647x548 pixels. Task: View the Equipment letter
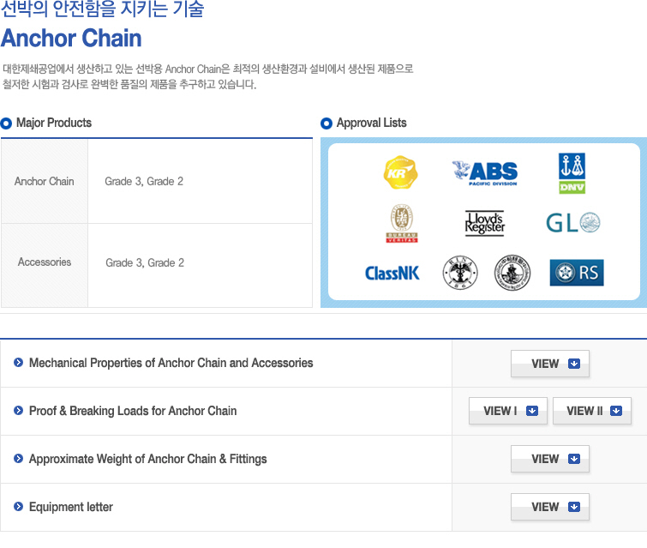[549, 507]
